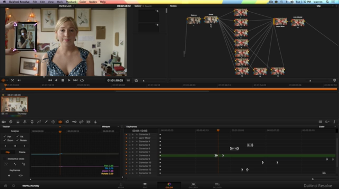The width and height of the screenshot is (339, 189).
Task: Select Frame tracking mode
Action: pos(22,152)
